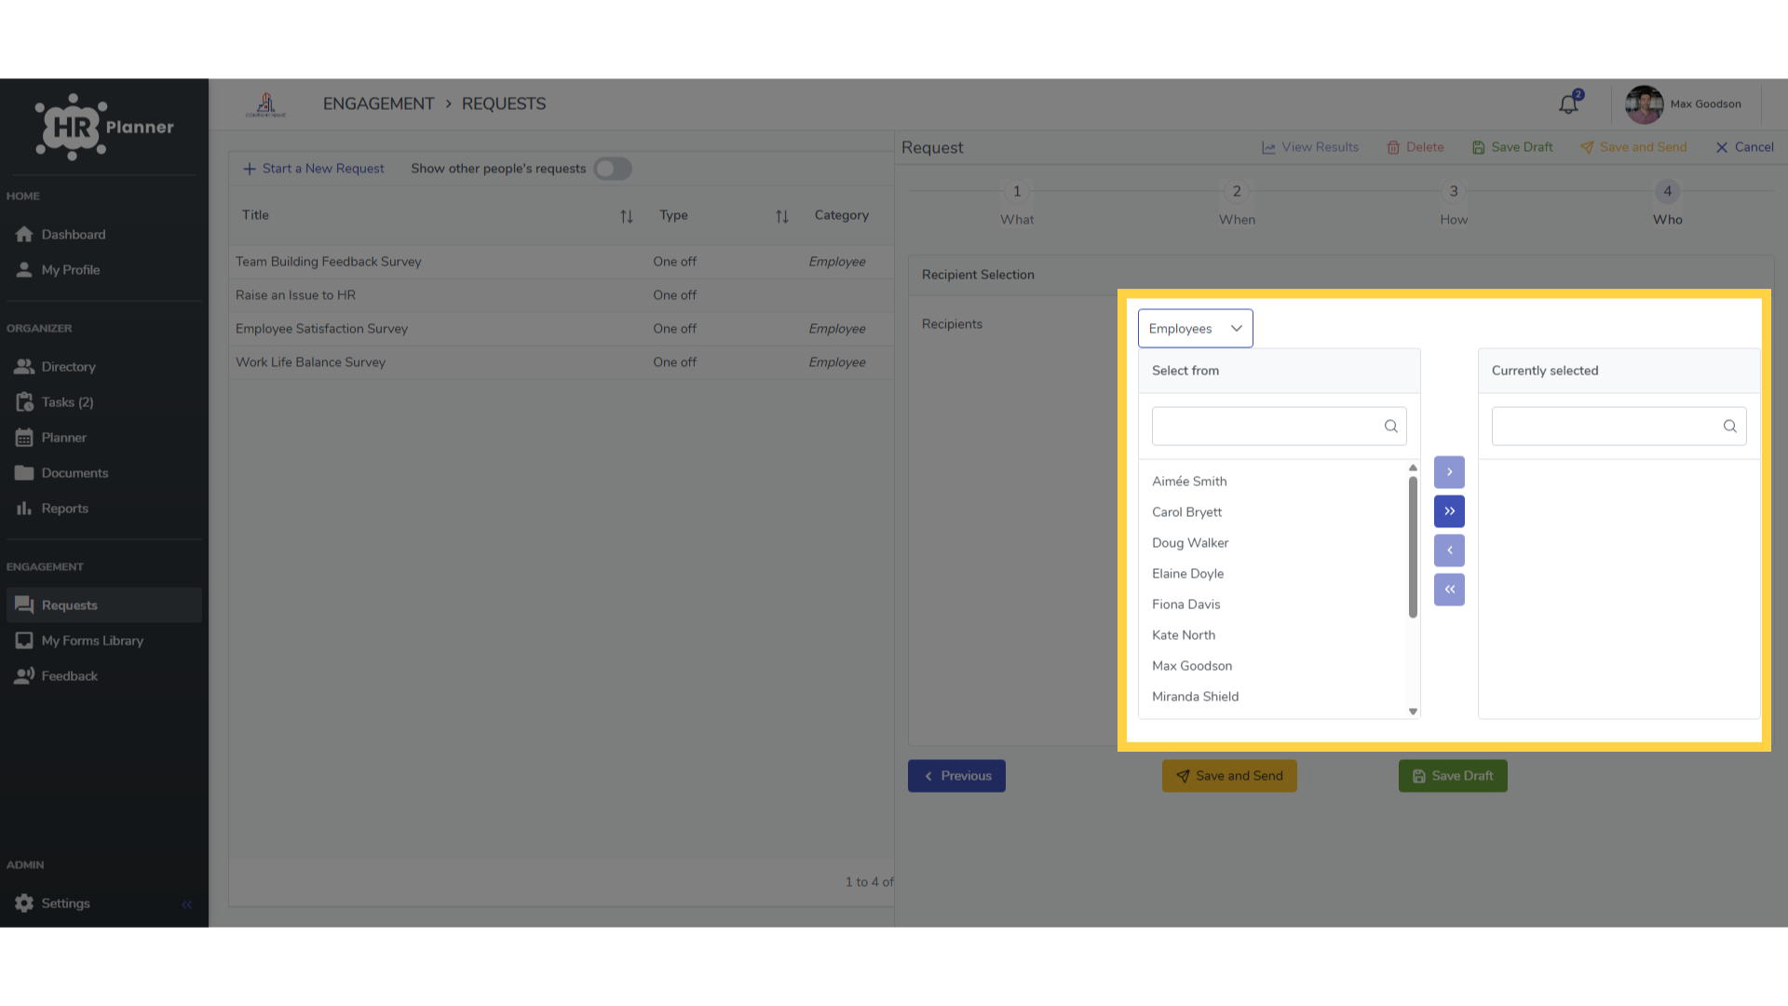Viewport: 1788px width, 1006px height.
Task: Click the HR Planner logo
Action: click(x=104, y=127)
